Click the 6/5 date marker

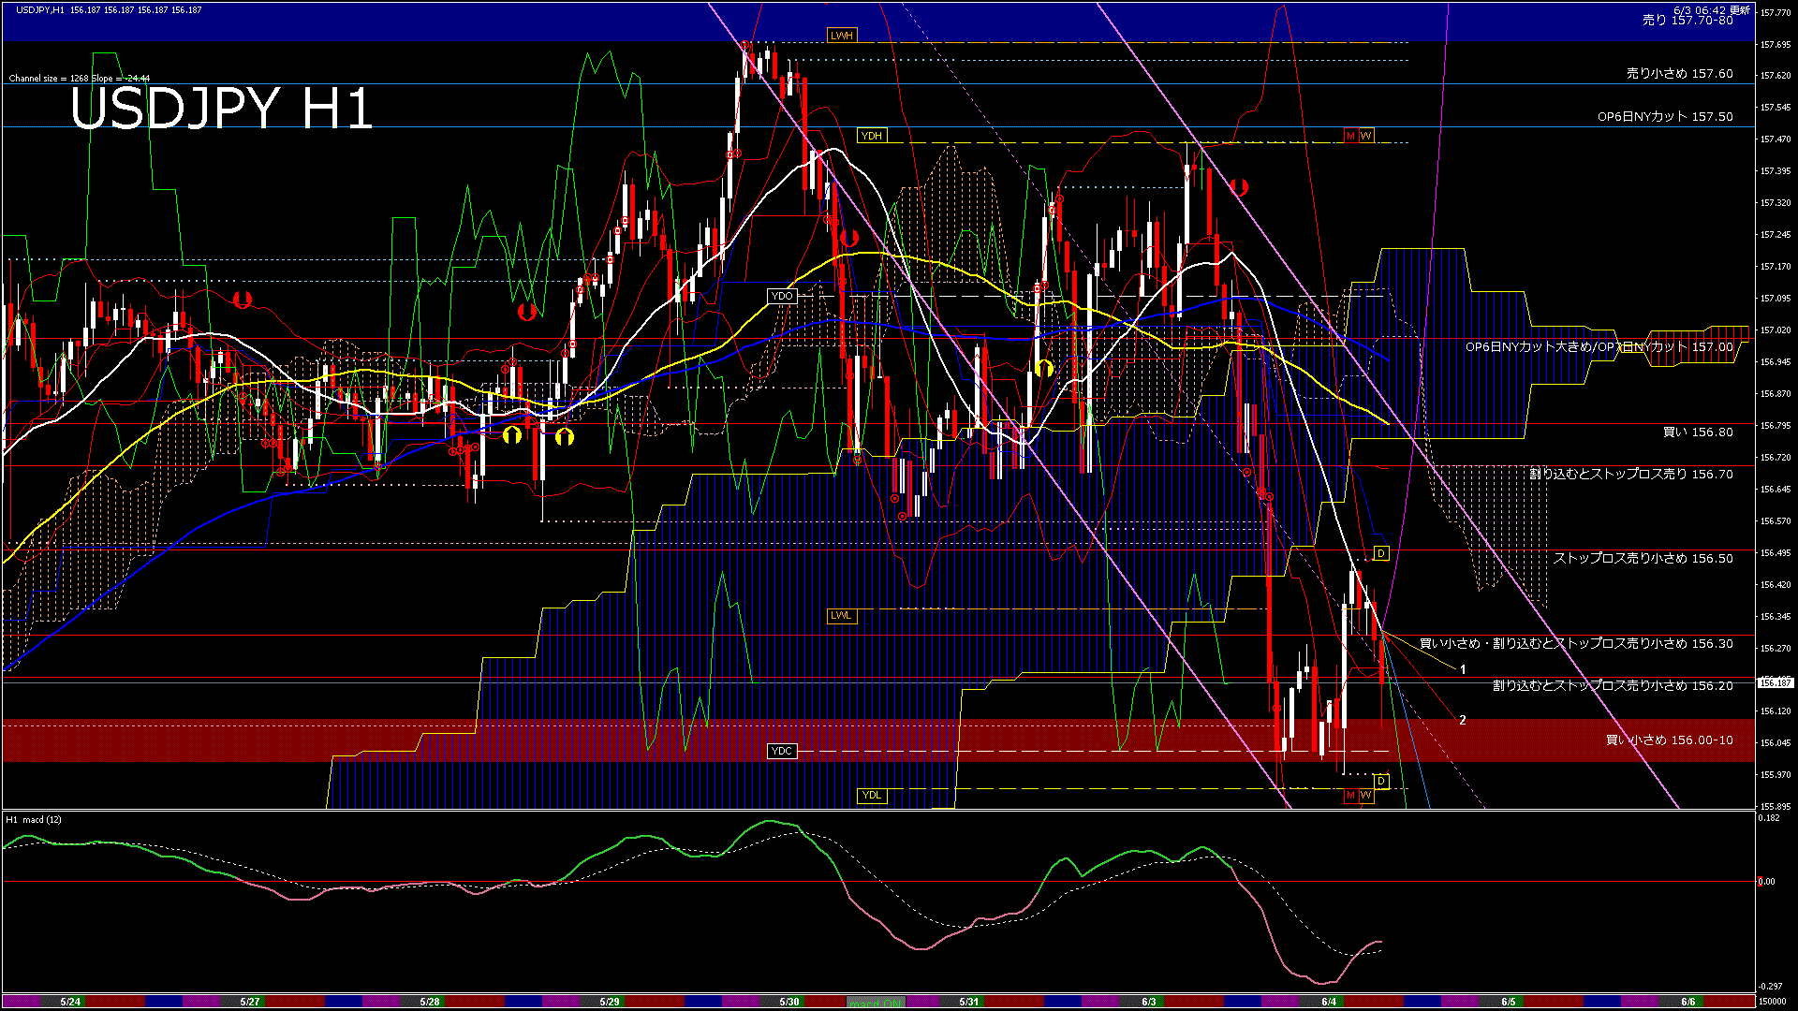pyautogui.click(x=1509, y=1002)
